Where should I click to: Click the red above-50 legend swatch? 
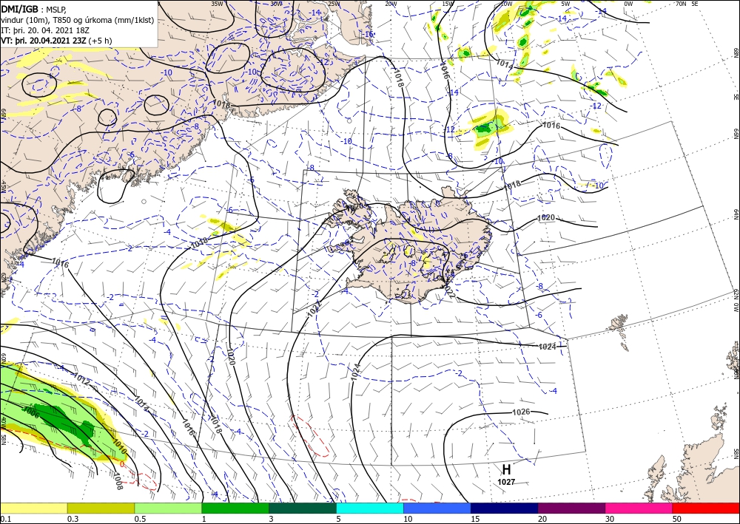[706, 508]
